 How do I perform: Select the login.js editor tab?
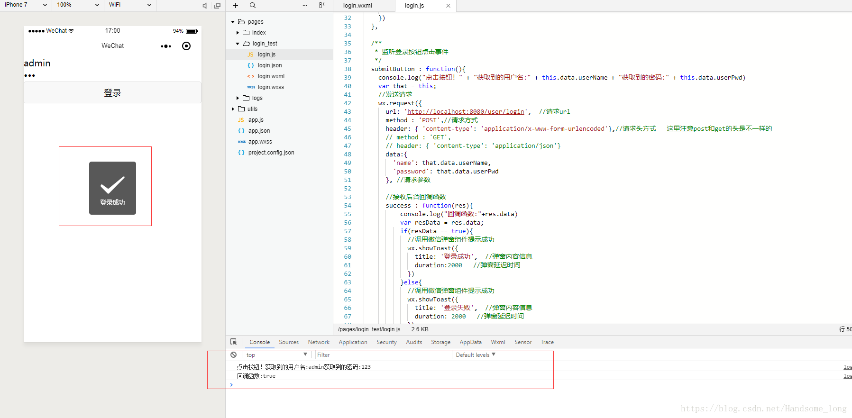point(414,6)
